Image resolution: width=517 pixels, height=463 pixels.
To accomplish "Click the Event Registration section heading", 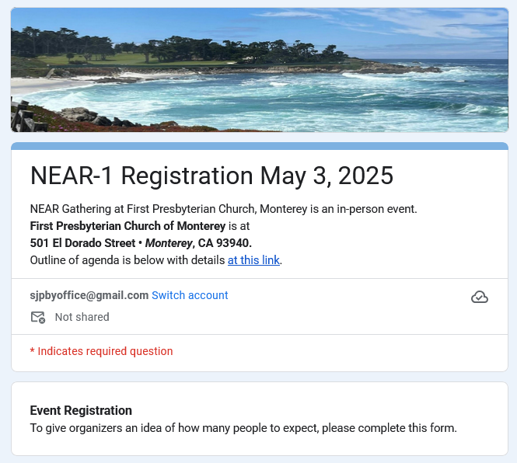I will pos(81,410).
